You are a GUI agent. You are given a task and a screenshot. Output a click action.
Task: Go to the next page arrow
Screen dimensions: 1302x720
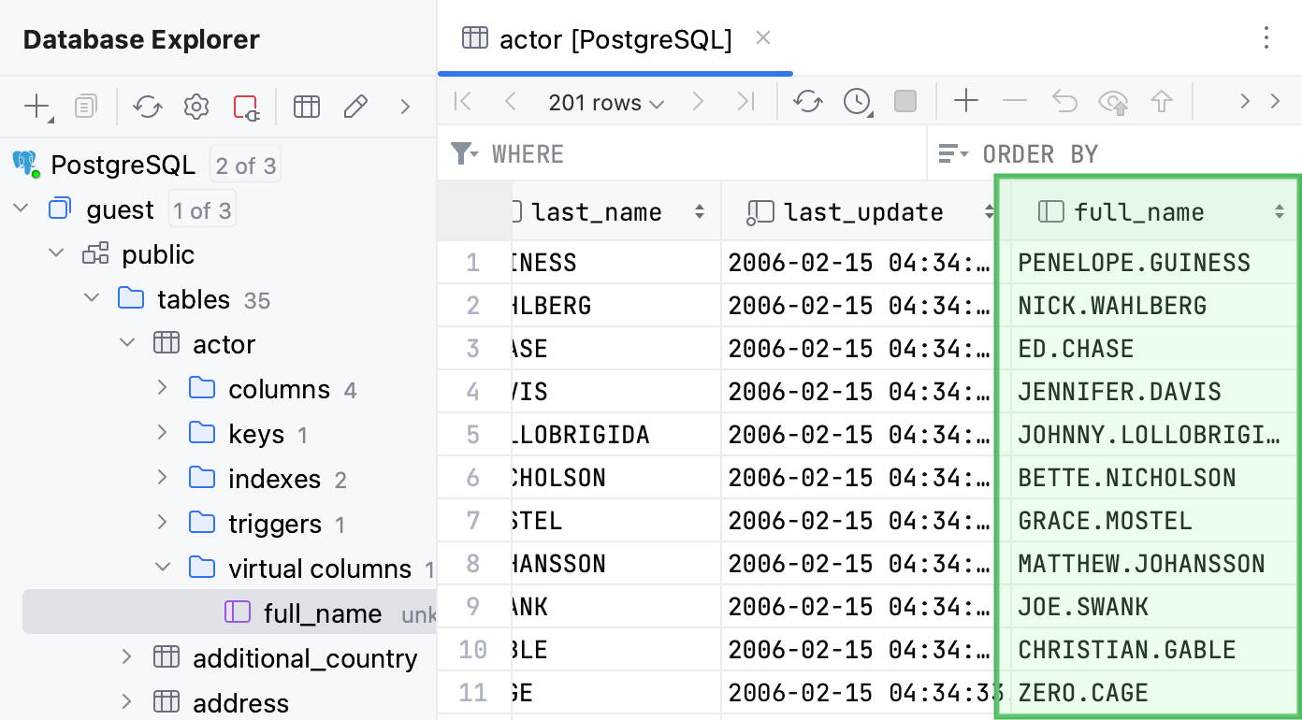[698, 101]
